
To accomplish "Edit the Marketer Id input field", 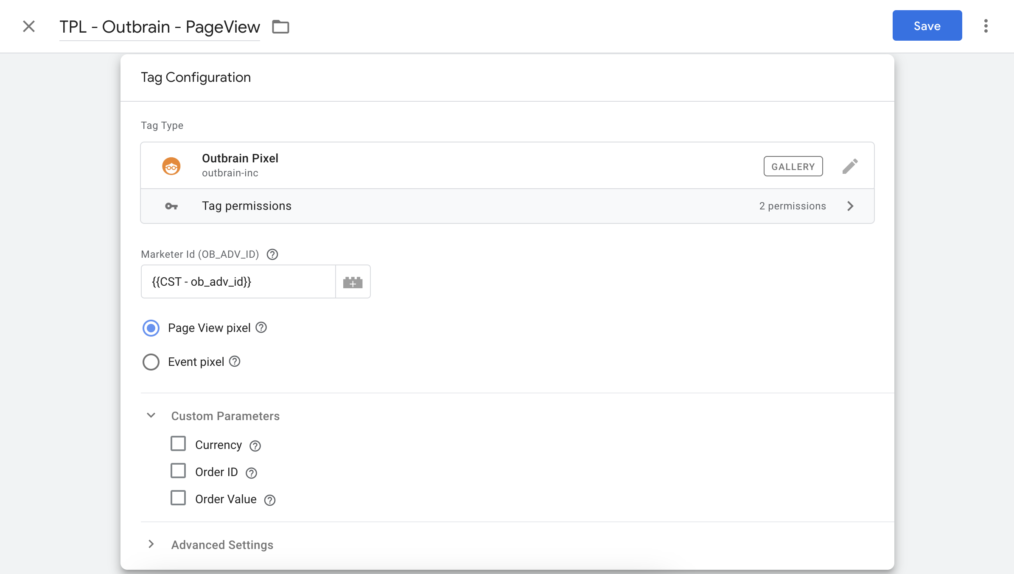I will (x=238, y=281).
